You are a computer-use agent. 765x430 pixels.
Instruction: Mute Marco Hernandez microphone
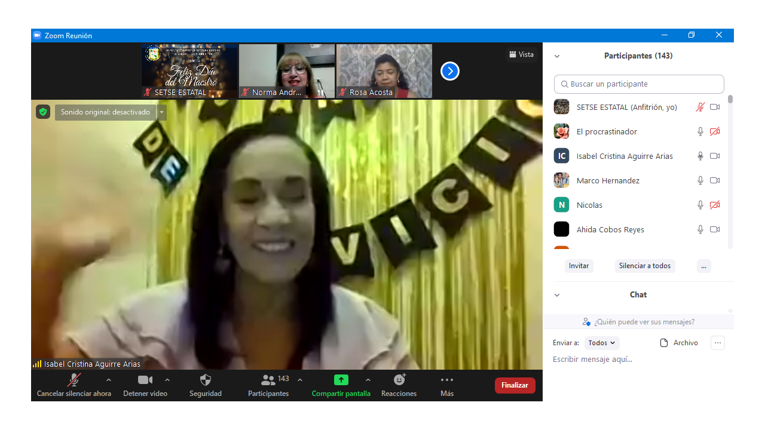coord(700,180)
